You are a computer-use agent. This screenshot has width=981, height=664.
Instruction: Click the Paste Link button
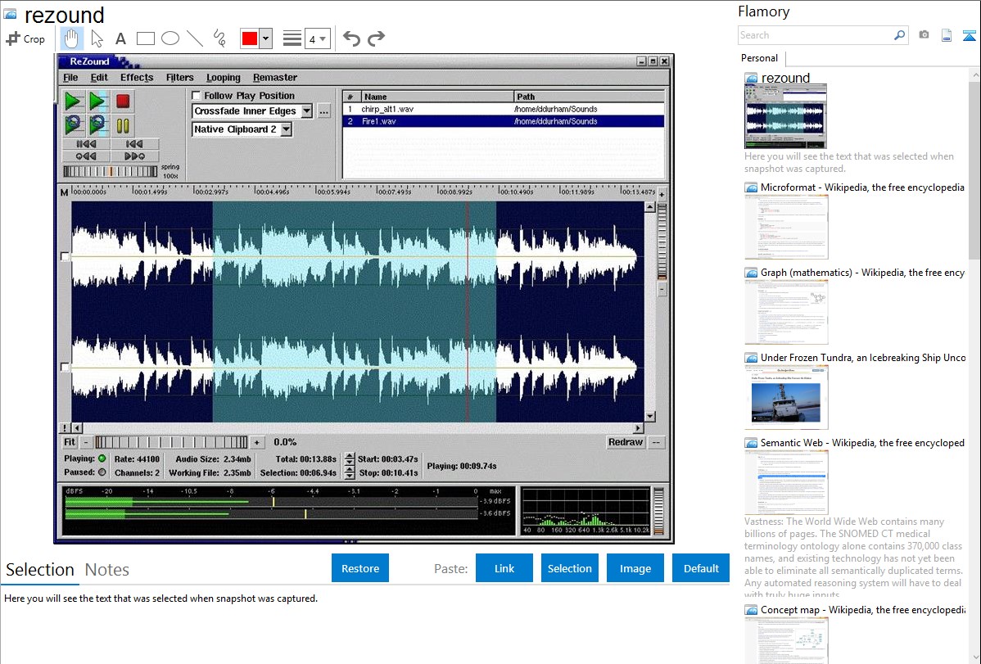click(x=504, y=568)
